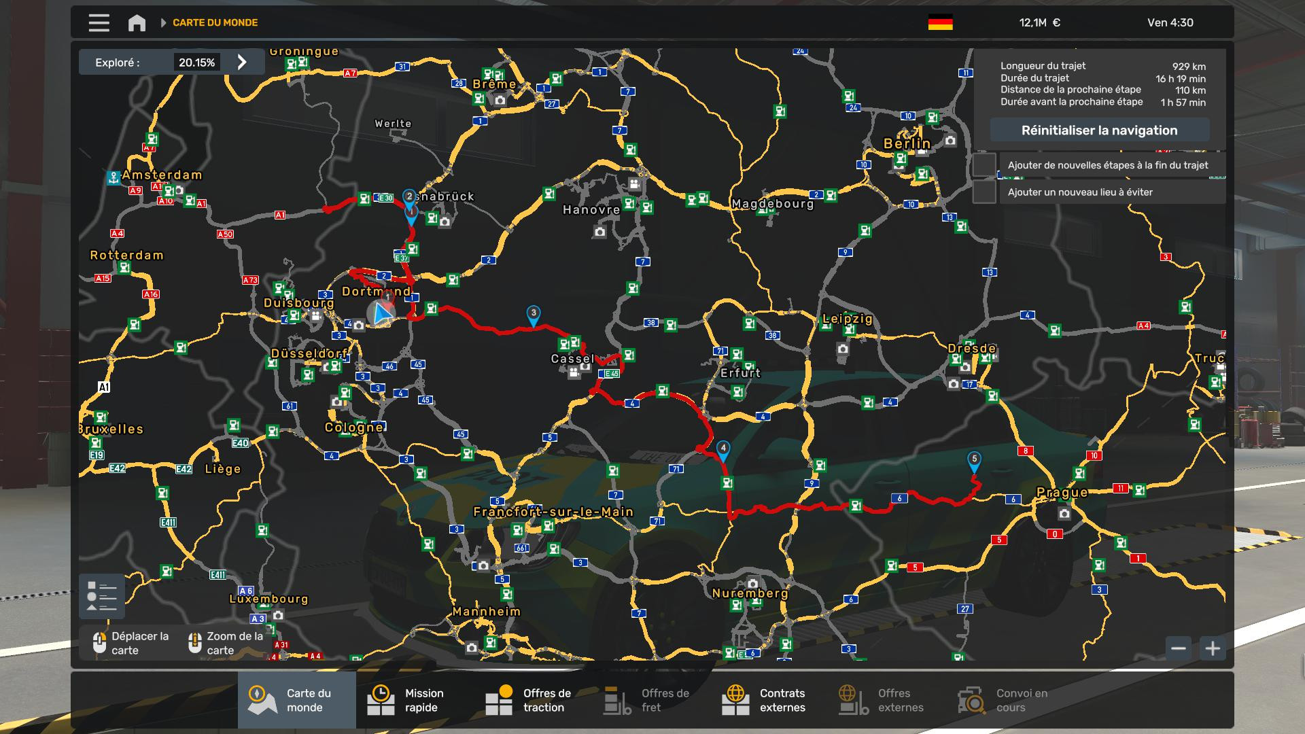Viewport: 1305px width, 734px height.
Task: Enable adding new waypoints at route end
Action: (984, 164)
